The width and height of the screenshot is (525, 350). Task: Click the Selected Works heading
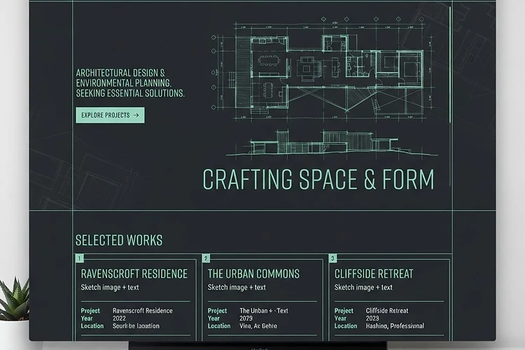[x=119, y=241]
